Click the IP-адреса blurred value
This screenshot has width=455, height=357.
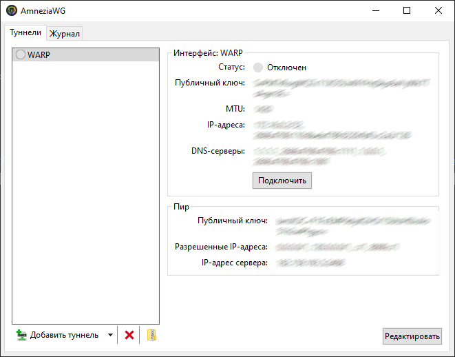click(x=332, y=130)
